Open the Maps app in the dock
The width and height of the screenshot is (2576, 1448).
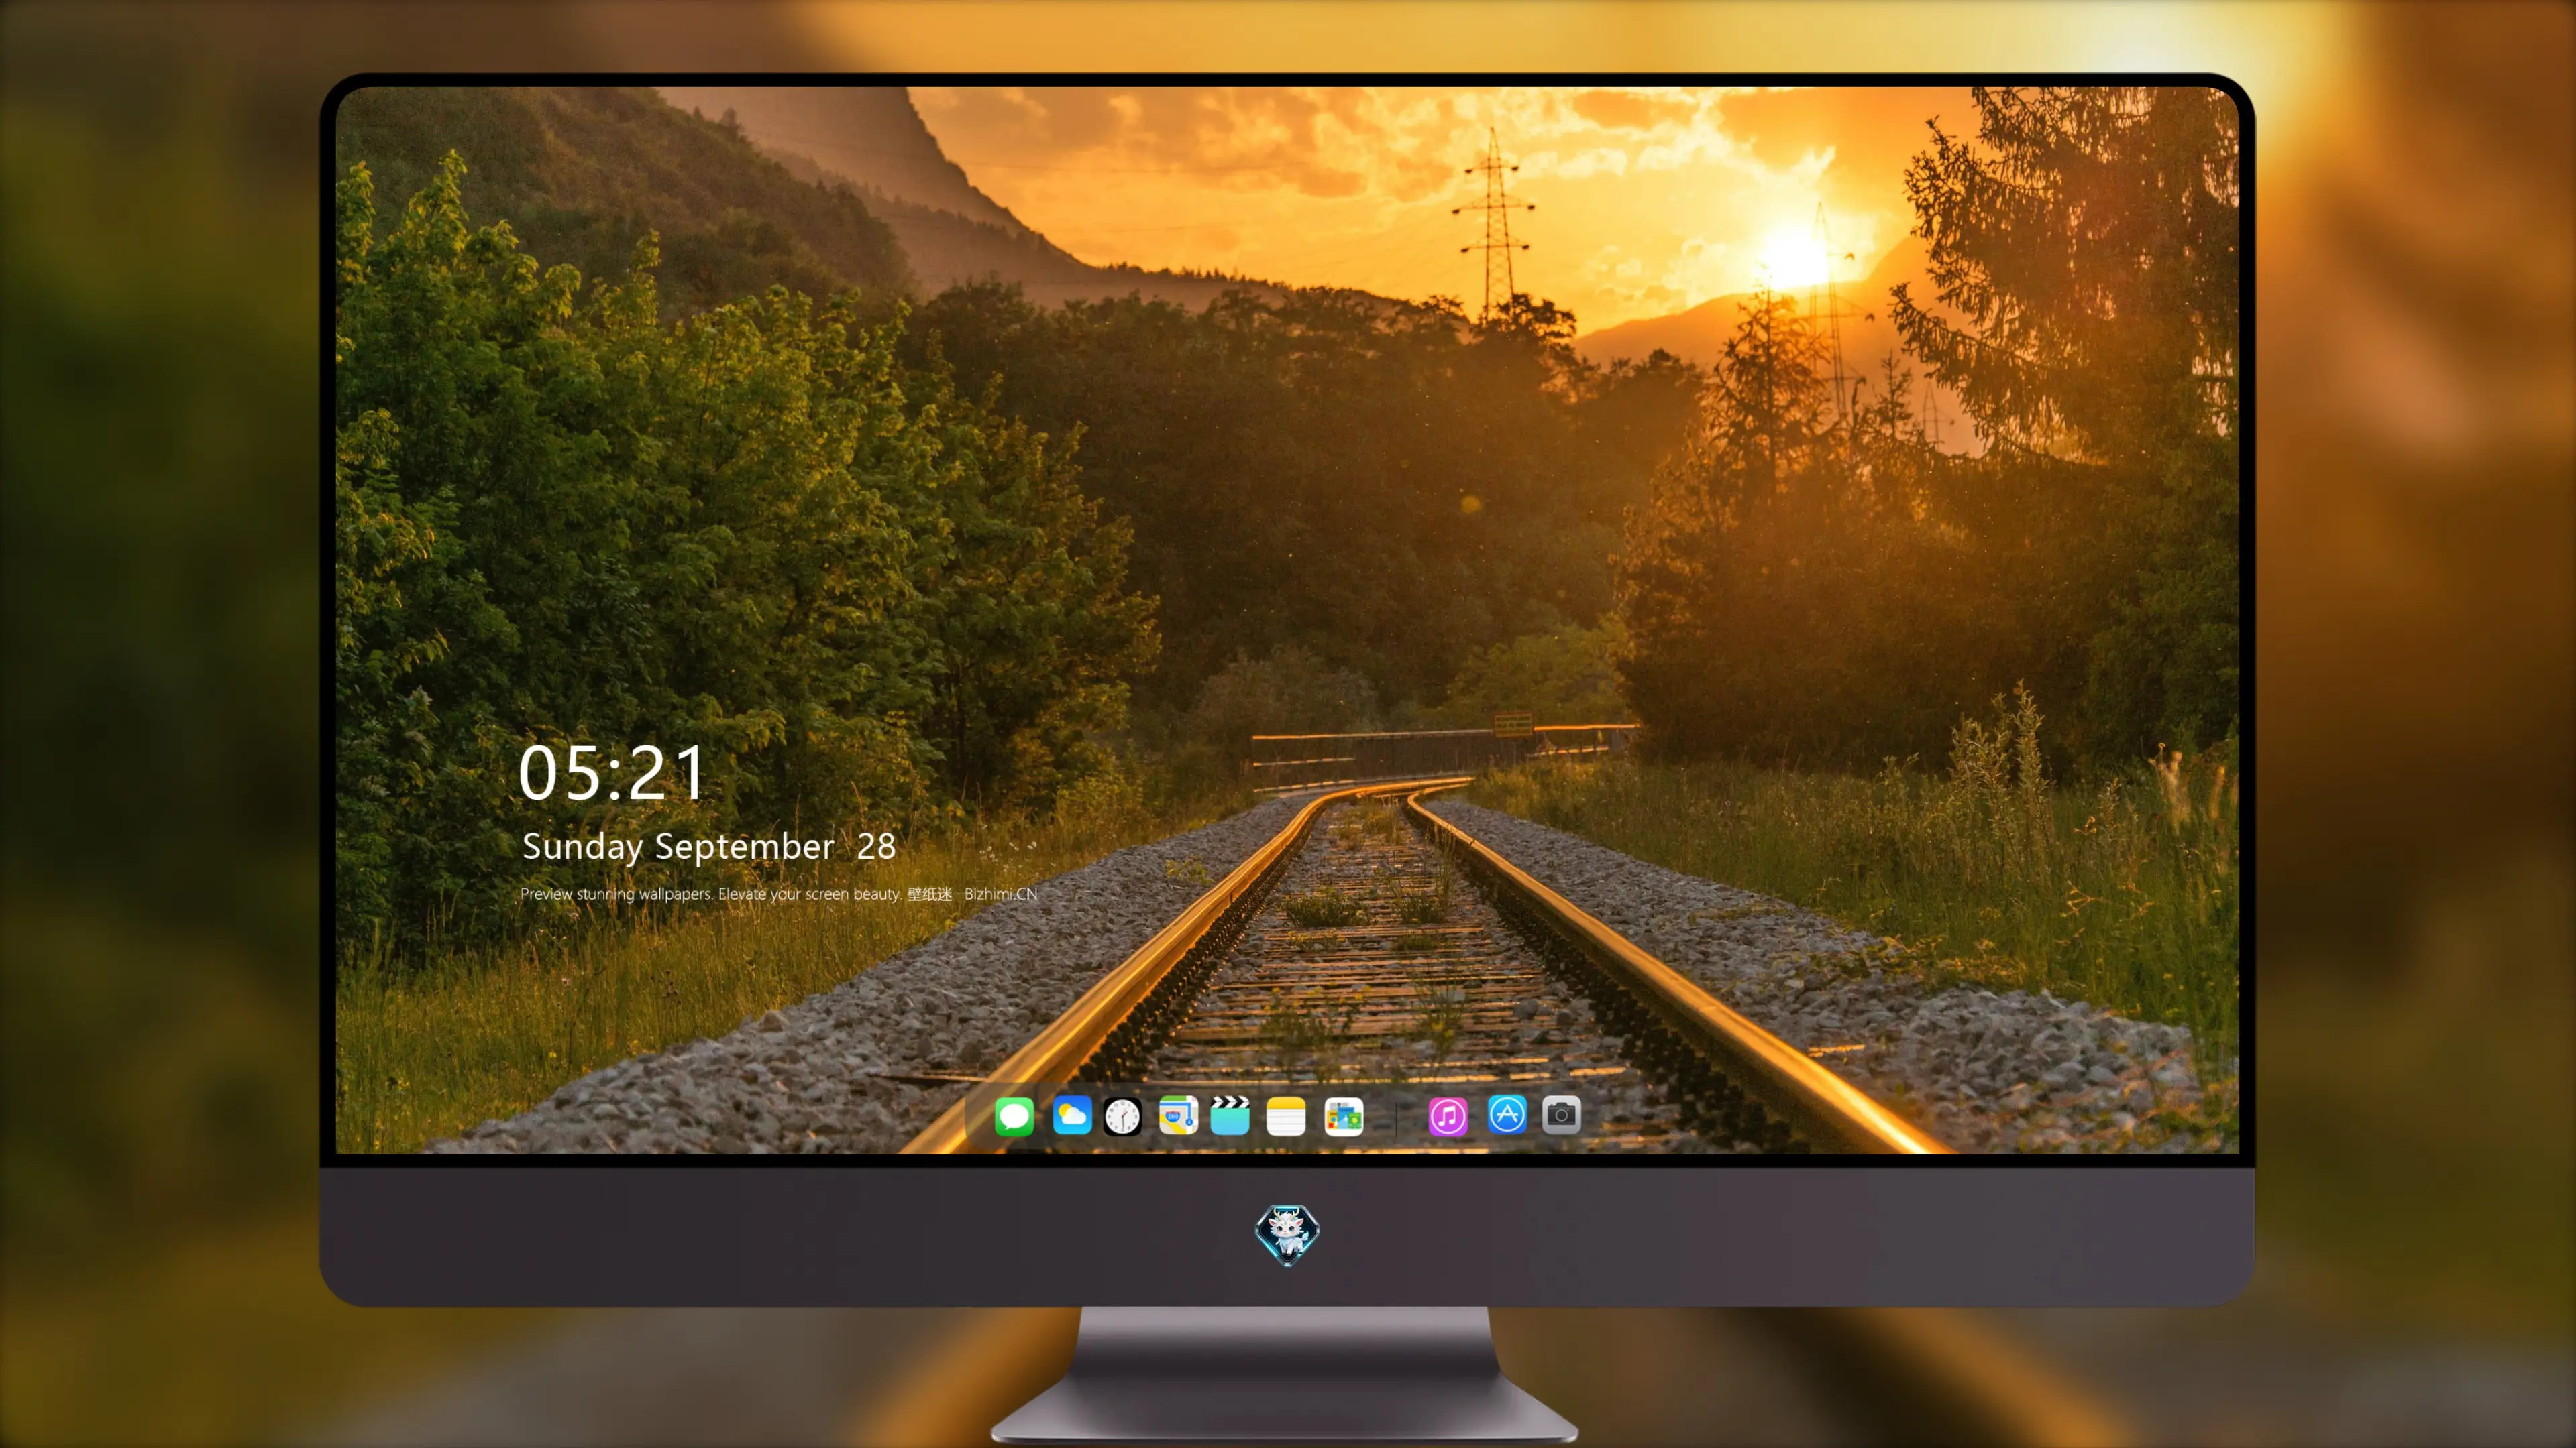pos(1178,1115)
